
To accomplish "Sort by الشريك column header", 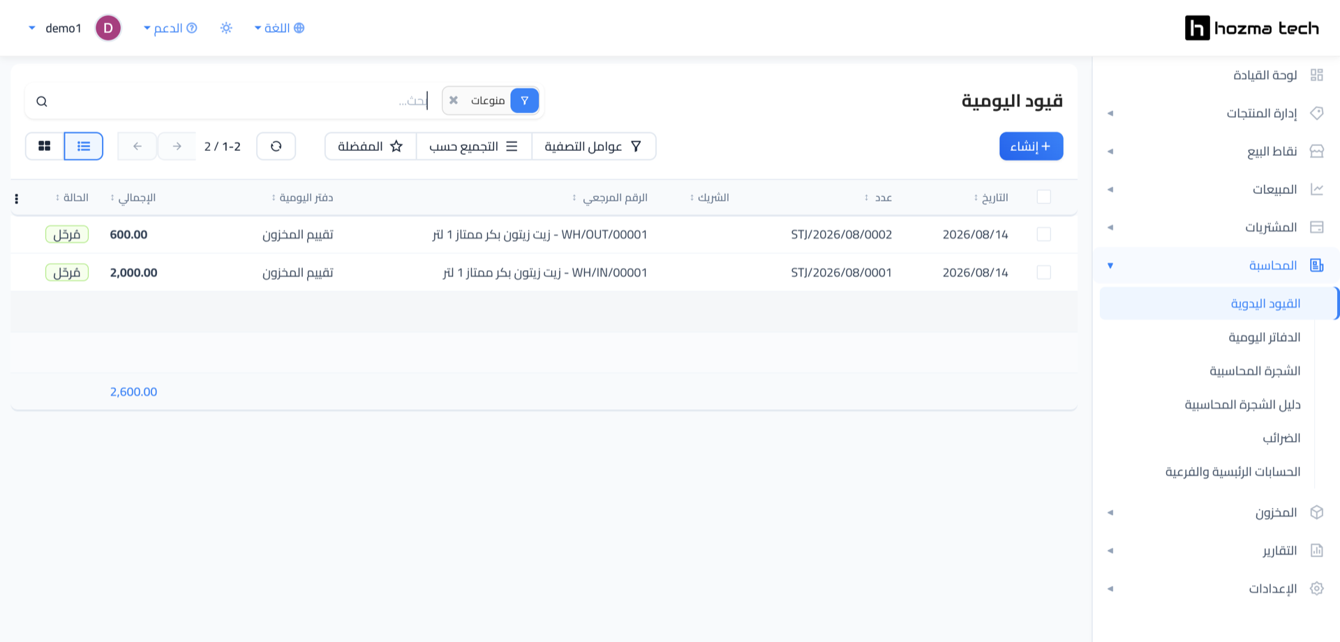I will tap(709, 197).
